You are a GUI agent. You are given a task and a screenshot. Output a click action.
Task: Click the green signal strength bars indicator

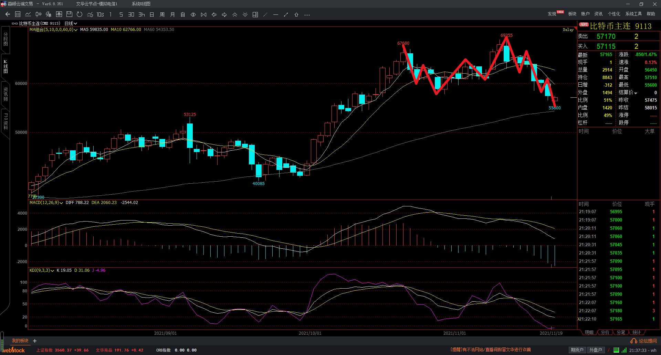click(x=624, y=350)
